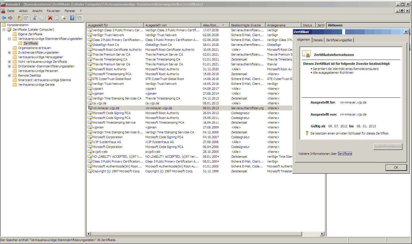Click the certificate icon of GlobalSign Root CA
412x244 pixels.
pos(90,45)
